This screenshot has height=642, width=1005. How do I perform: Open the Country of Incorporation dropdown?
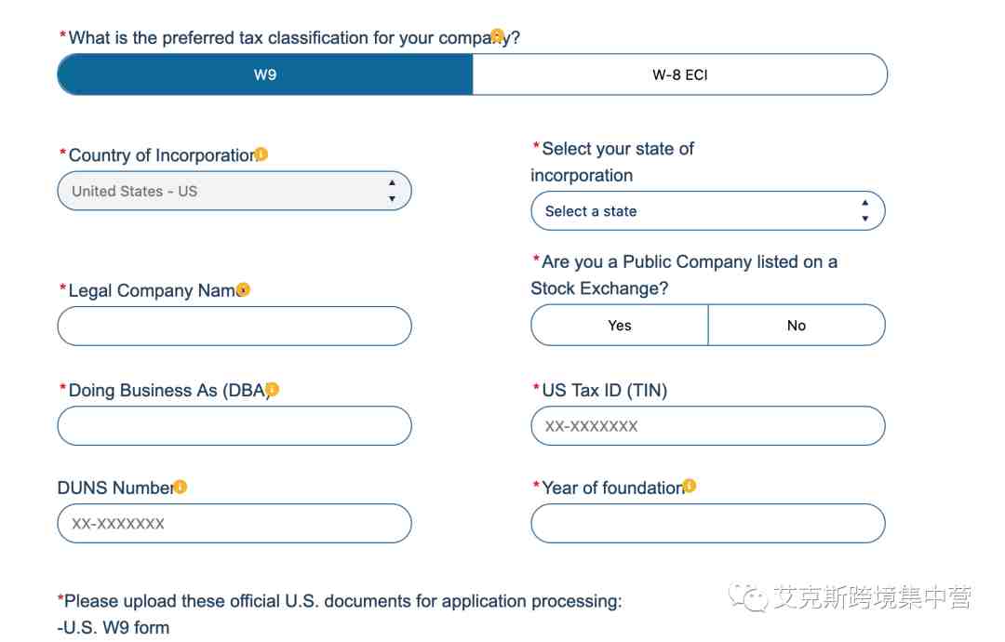point(234,191)
